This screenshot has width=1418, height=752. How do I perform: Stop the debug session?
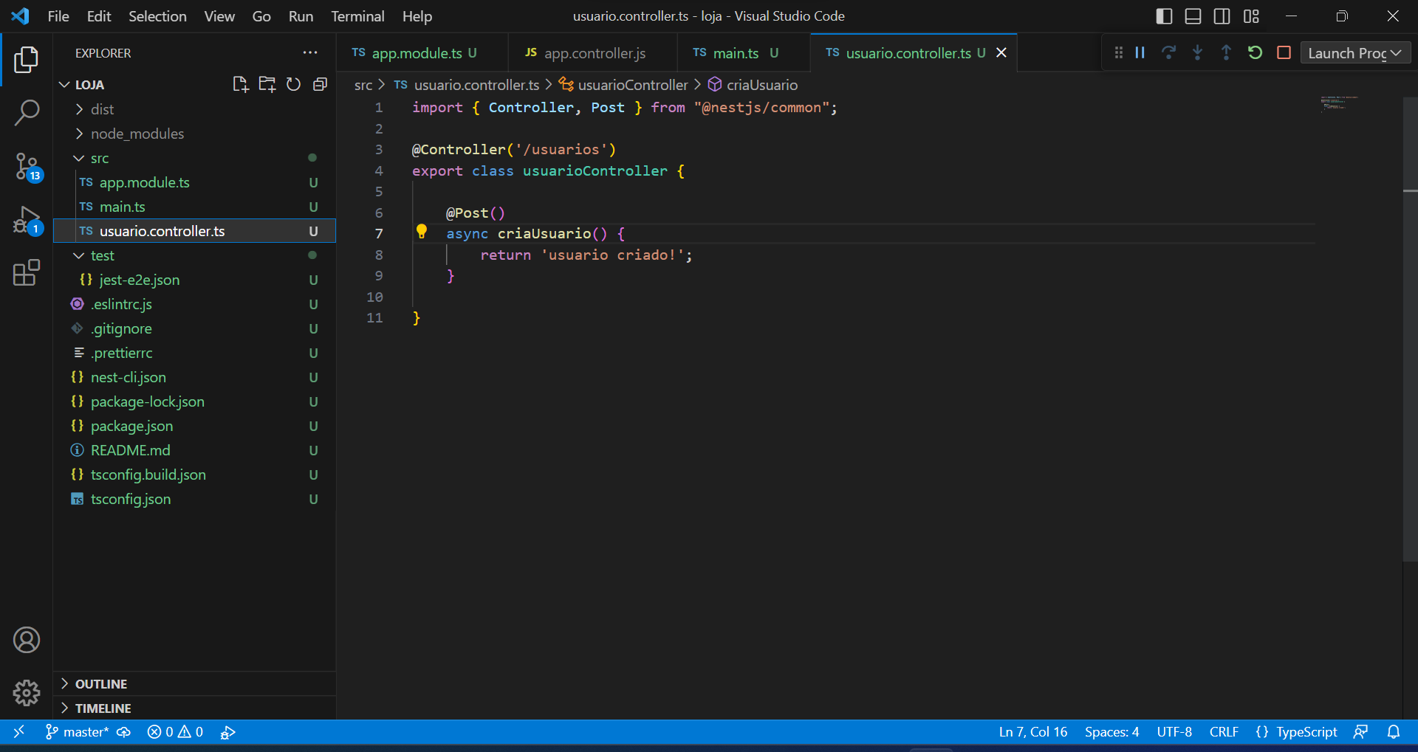(1284, 52)
